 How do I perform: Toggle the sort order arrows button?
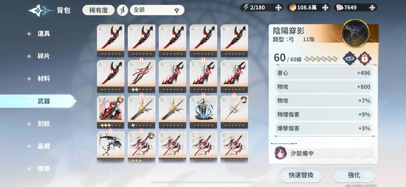122,10
